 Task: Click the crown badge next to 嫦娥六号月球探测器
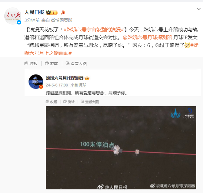[87, 78]
